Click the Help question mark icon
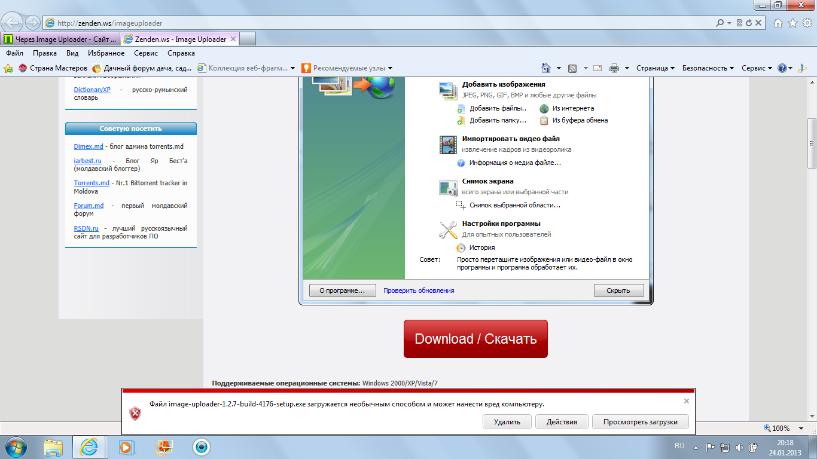The height and width of the screenshot is (459, 817). [782, 68]
